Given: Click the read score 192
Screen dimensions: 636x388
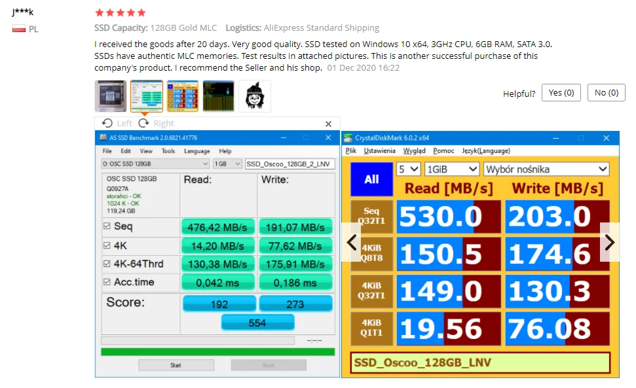Looking at the screenshot, I should tap(219, 304).
